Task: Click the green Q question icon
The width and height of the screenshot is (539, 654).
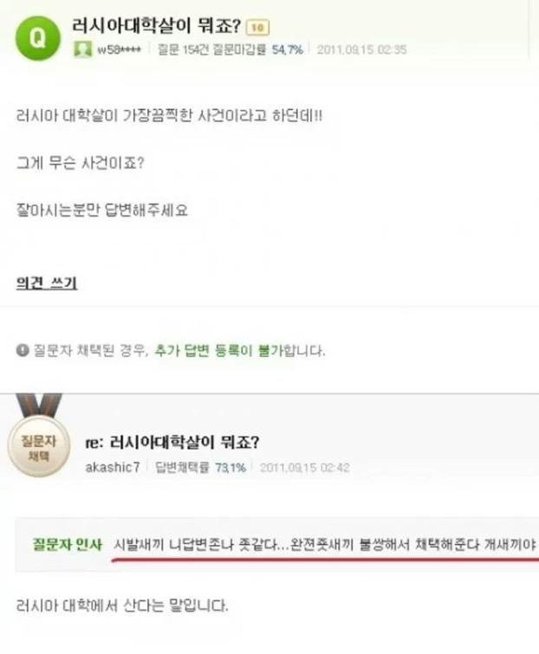Action: point(38,38)
